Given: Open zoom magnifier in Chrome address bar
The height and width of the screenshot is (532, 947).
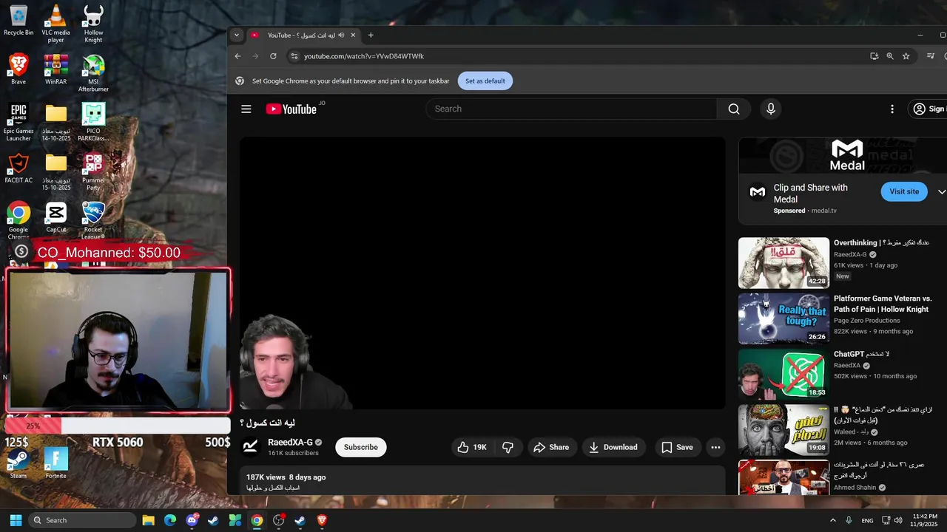Looking at the screenshot, I should point(890,56).
